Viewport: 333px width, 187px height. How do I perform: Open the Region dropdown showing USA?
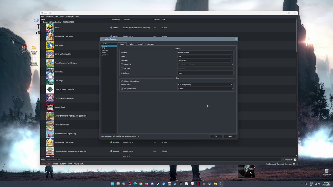point(205,56)
